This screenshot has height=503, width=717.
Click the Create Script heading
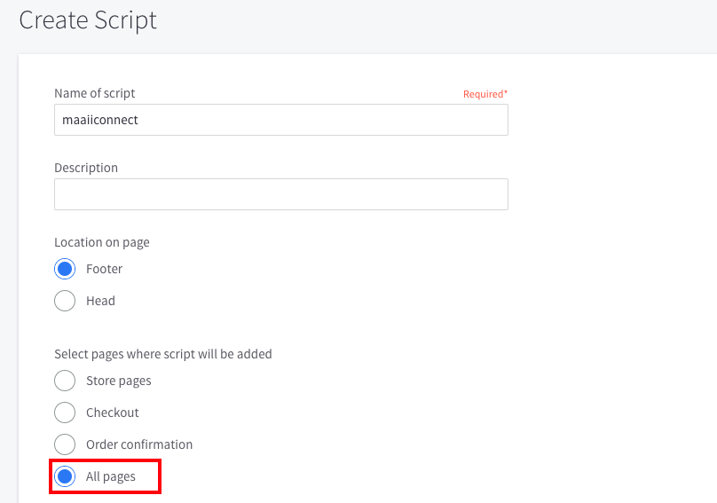[88, 20]
